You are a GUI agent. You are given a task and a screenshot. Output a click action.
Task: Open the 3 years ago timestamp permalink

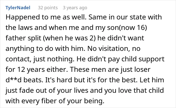tap(75, 8)
